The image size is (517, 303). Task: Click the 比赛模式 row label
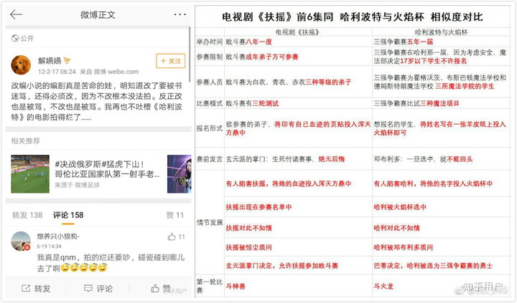point(210,103)
